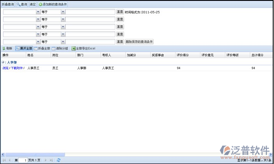Open the first row field-name dropdown
The height and width of the screenshot is (164, 274).
pos(38,12)
